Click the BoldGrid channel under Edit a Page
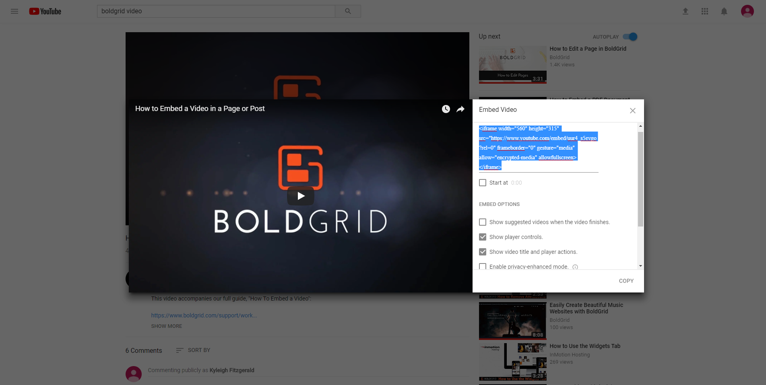This screenshot has width=766, height=385. pyautogui.click(x=560, y=58)
